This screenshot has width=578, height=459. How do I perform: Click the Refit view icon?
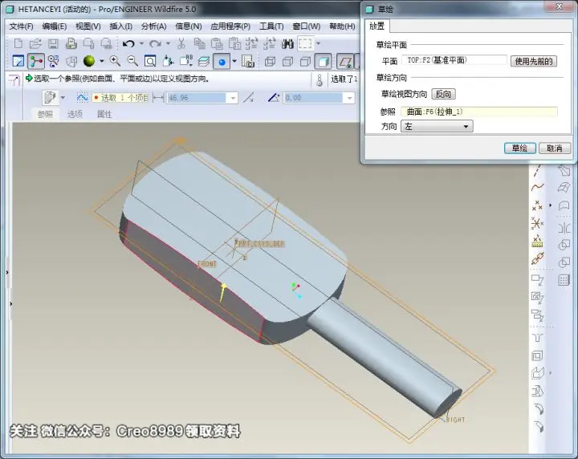coord(150,61)
